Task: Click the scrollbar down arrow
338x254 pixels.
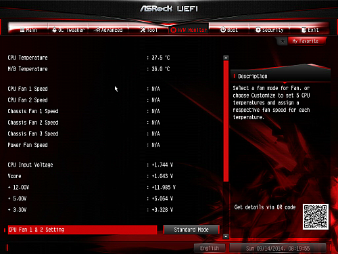Action: point(226,236)
